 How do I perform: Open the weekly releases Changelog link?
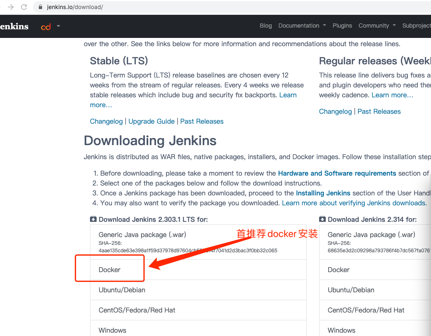point(335,111)
